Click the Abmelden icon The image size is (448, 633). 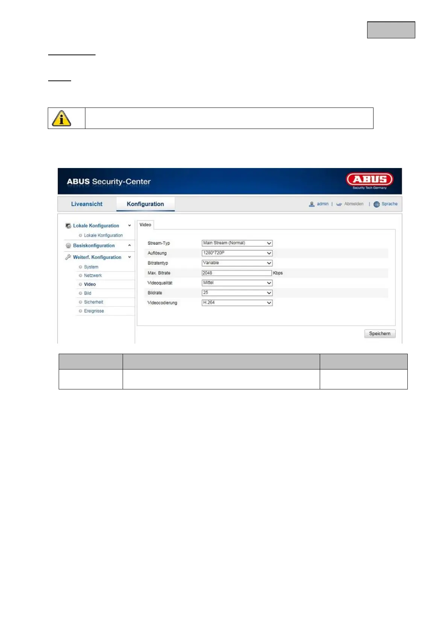339,204
